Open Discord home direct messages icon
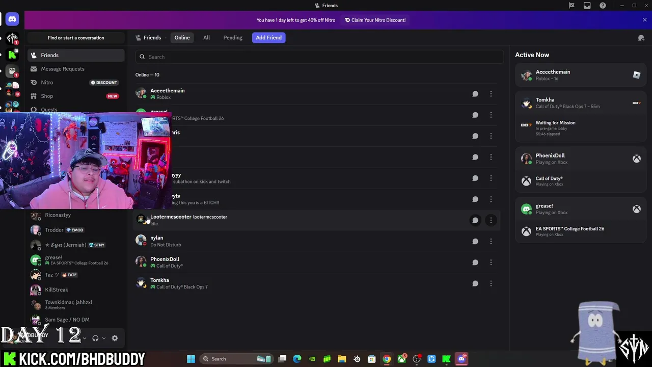Viewport: 652px width, 367px height. (12, 19)
